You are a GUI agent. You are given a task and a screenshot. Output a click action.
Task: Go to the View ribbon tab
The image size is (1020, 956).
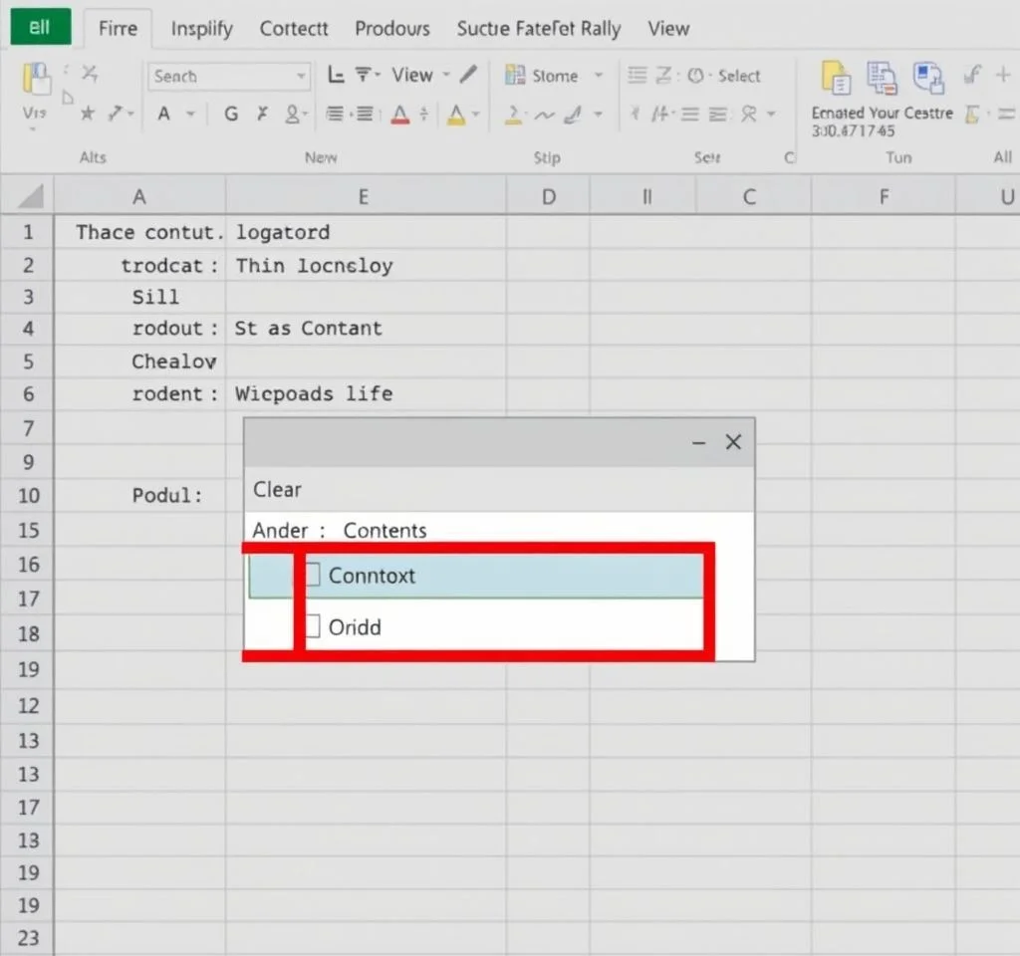tap(668, 29)
